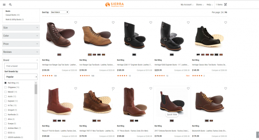Image resolution: width=259 pixels, height=140 pixels.
Task: Check the Grisport brand filter
Action: pos(5,110)
